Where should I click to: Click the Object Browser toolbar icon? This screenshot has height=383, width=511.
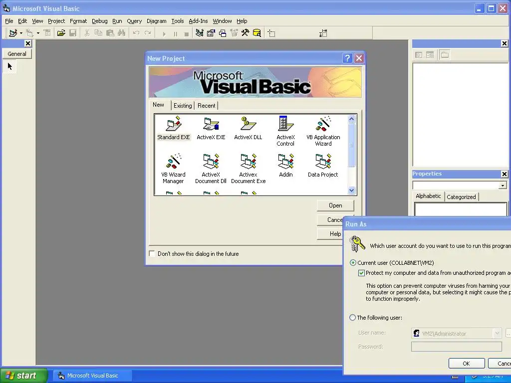pos(234,33)
